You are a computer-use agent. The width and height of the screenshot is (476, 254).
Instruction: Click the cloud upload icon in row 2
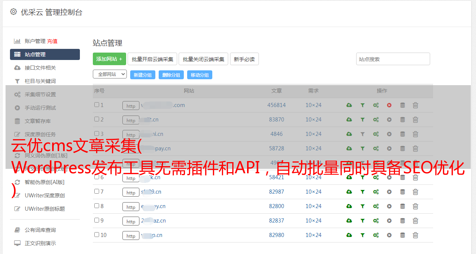(x=349, y=120)
